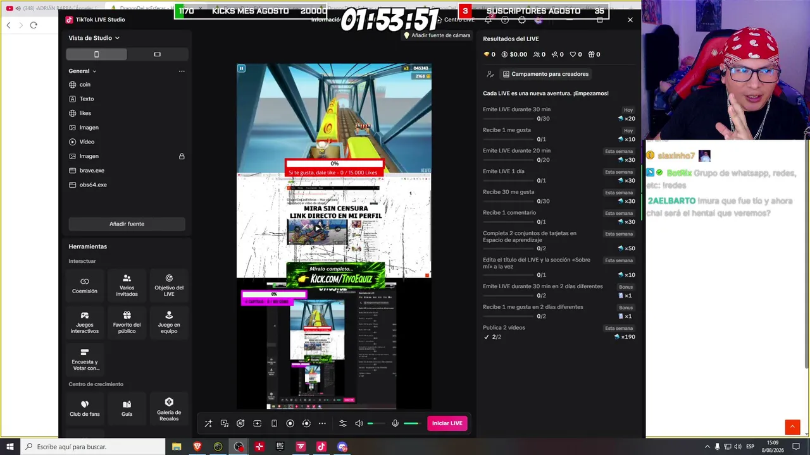The image size is (810, 455).
Task: Click the dashed-ring record icon
Action: [306, 423]
